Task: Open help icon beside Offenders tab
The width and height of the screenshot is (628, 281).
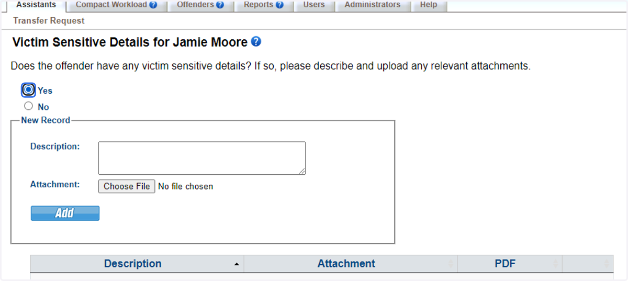Action: click(220, 5)
